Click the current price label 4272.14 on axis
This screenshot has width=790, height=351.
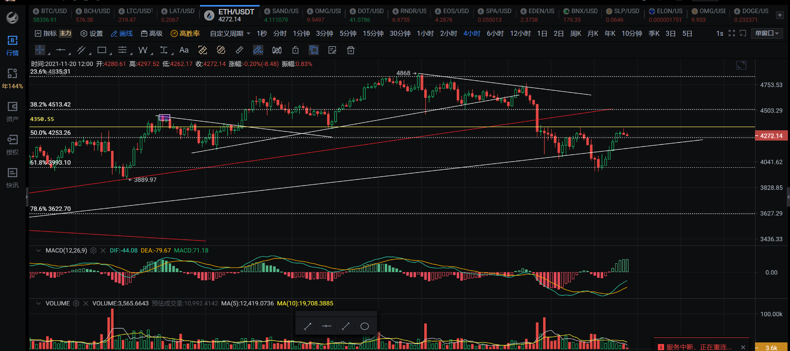[x=771, y=136]
